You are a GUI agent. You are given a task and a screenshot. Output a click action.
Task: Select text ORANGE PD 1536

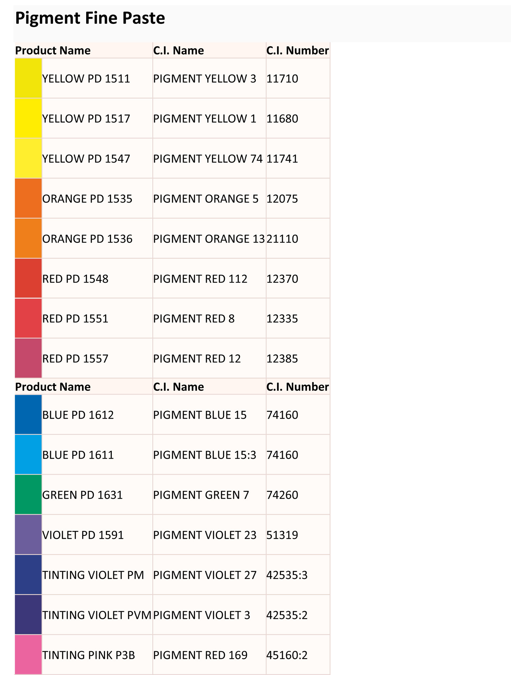(x=87, y=239)
